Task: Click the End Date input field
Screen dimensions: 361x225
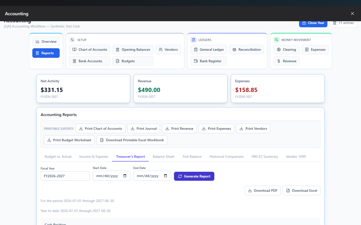Action: click(152, 176)
